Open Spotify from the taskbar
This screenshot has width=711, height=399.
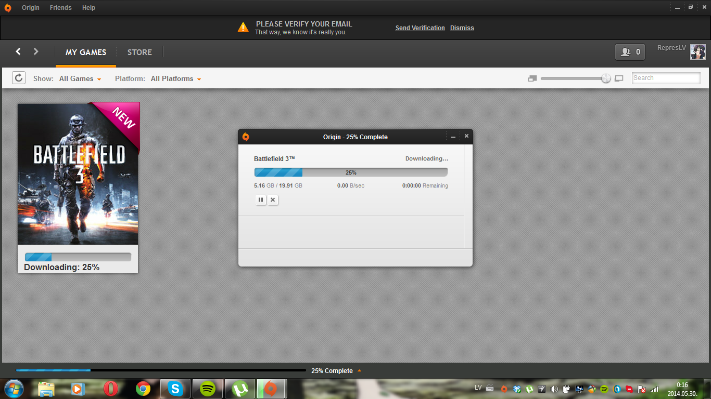[208, 389]
